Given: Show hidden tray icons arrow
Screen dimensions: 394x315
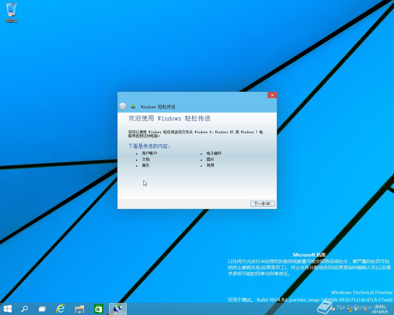Looking at the screenshot, I should point(341,309).
